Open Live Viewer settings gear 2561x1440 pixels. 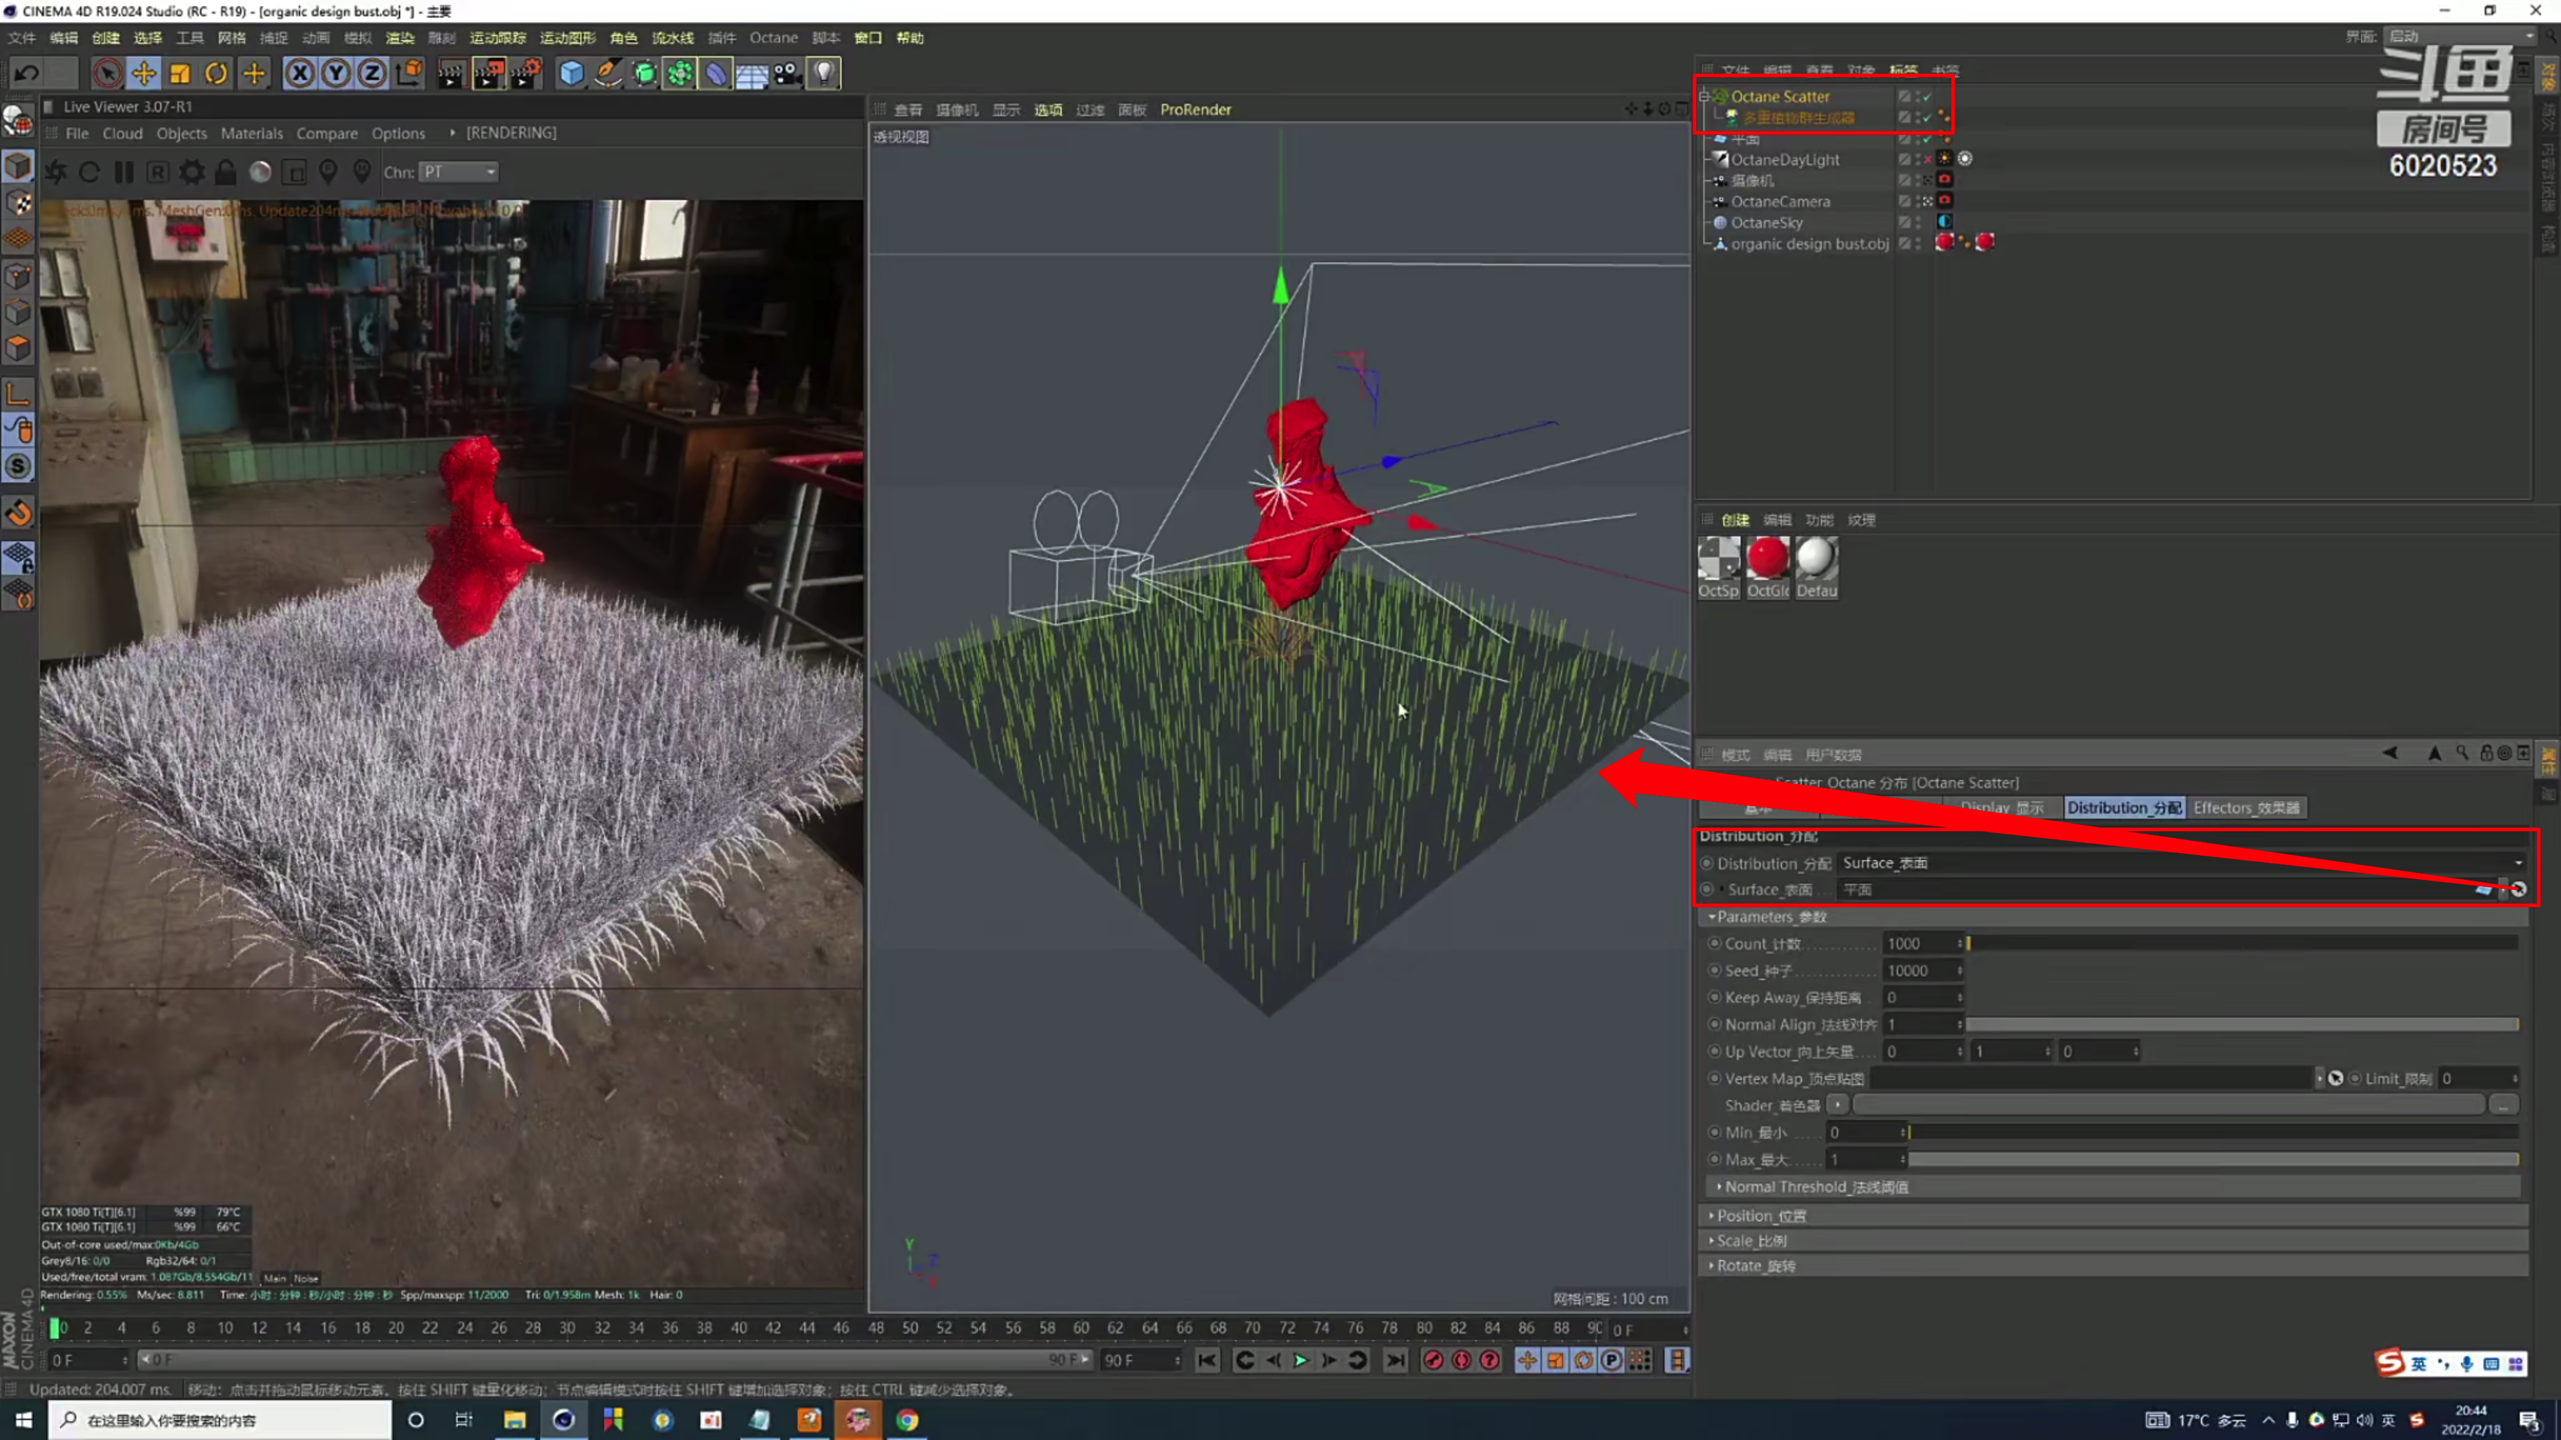(x=191, y=172)
